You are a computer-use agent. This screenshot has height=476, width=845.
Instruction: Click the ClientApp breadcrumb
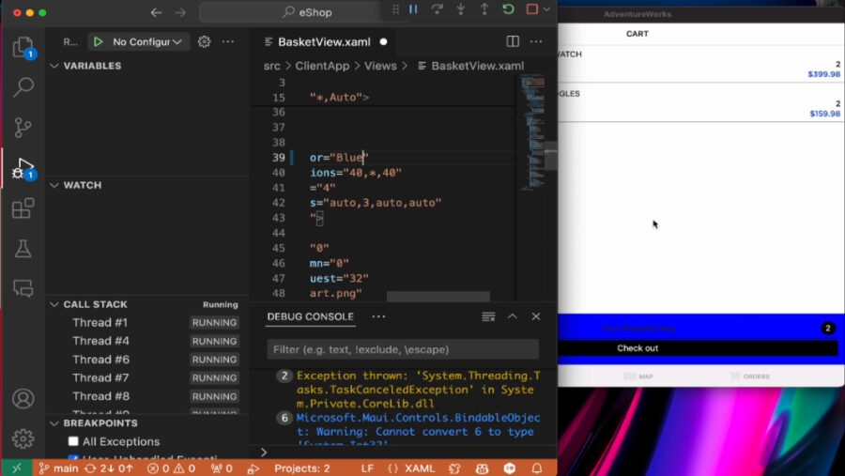pos(322,66)
